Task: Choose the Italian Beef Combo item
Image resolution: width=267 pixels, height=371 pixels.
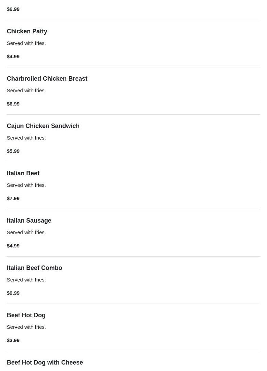Action: click(x=34, y=268)
